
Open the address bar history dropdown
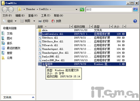[76, 9]
